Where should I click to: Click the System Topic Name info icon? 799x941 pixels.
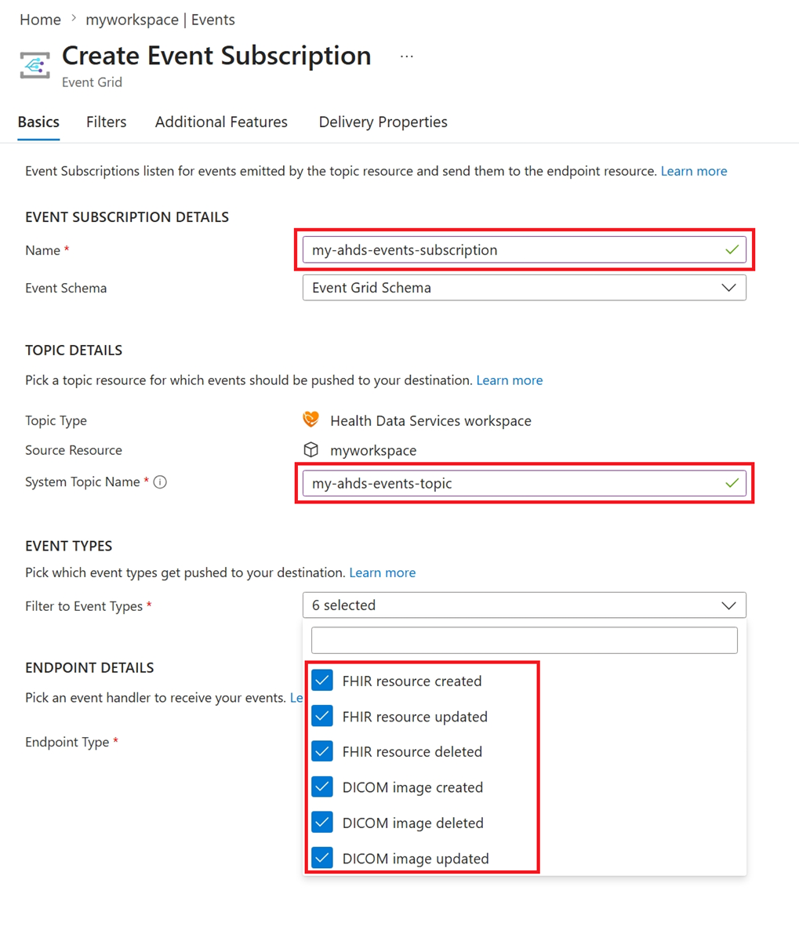pos(160,482)
